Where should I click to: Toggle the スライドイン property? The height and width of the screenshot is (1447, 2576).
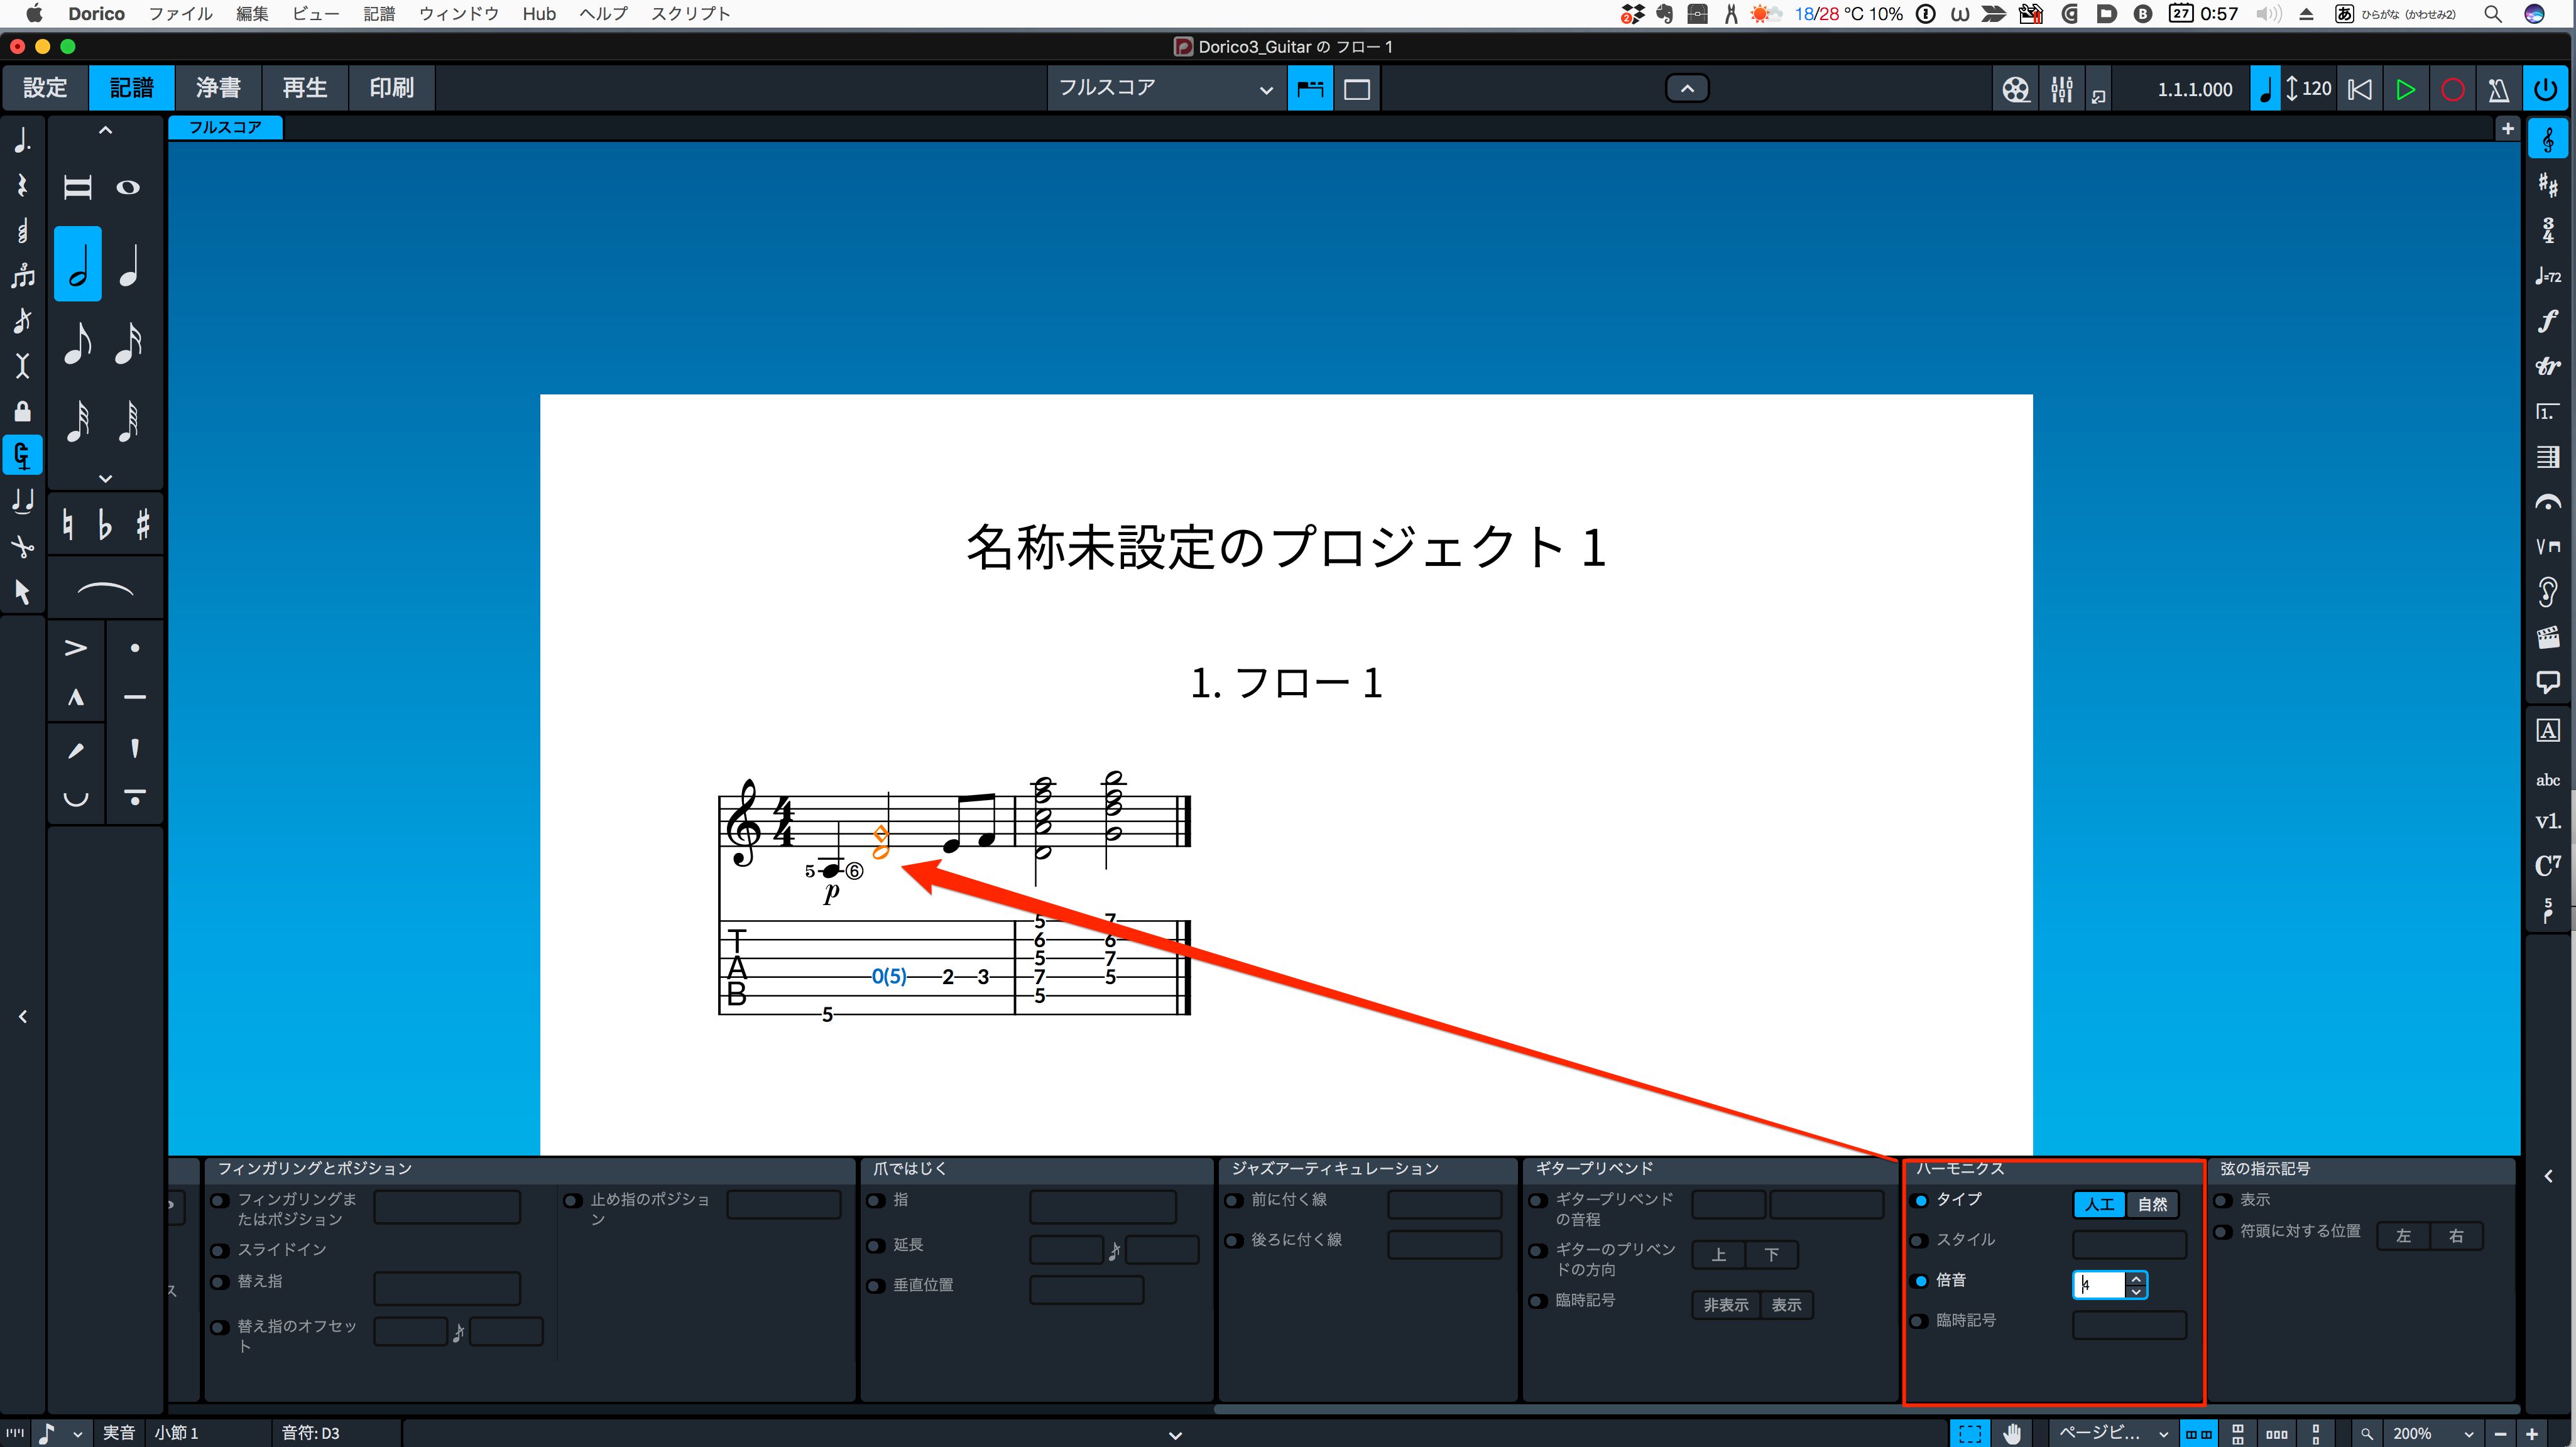(x=220, y=1250)
